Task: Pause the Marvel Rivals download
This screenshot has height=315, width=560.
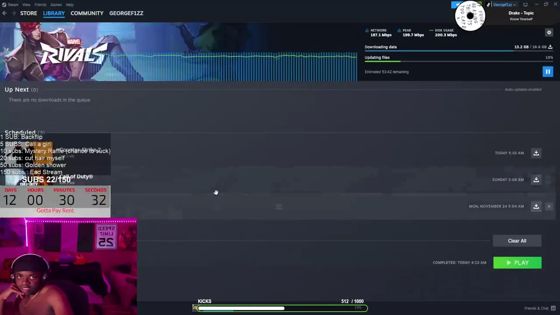Action: pos(548,71)
